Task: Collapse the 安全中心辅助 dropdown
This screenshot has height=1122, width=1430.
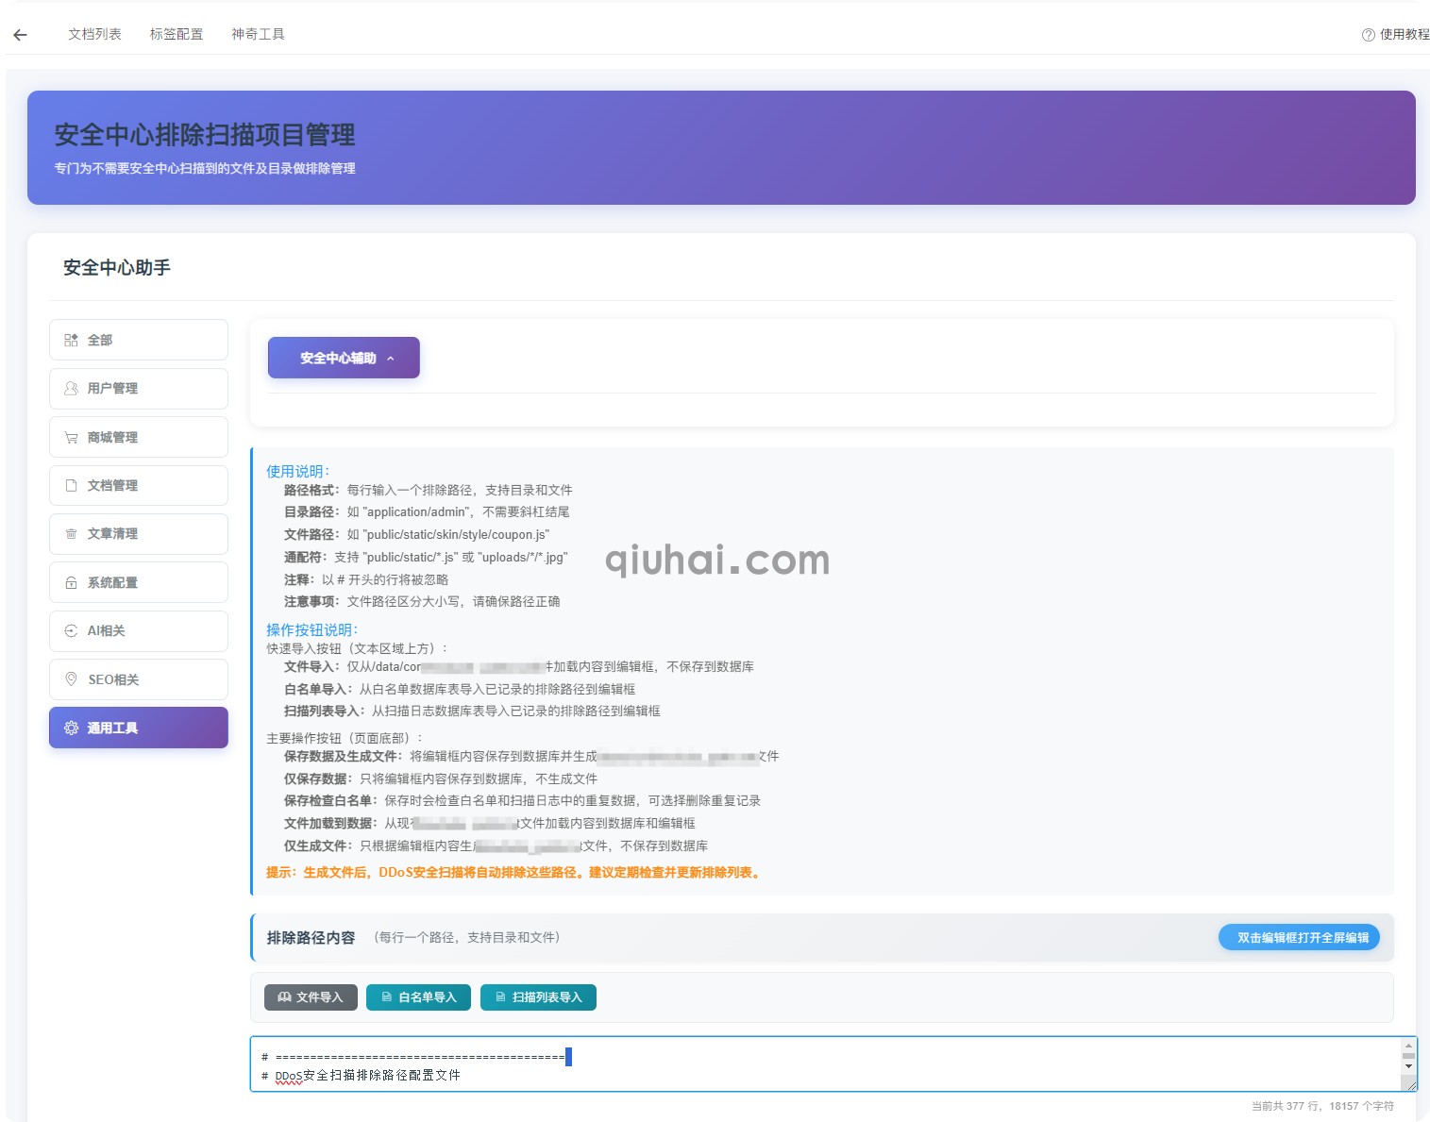Action: click(344, 358)
